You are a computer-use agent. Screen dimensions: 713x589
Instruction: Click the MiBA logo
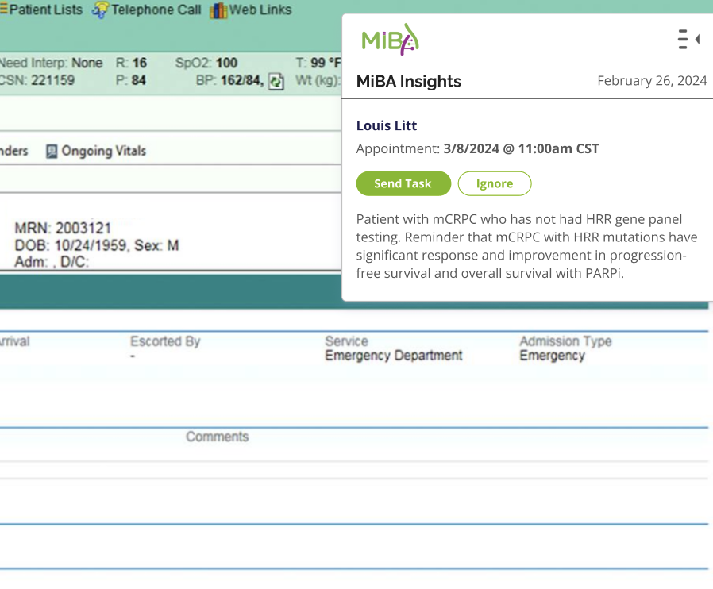coord(391,40)
